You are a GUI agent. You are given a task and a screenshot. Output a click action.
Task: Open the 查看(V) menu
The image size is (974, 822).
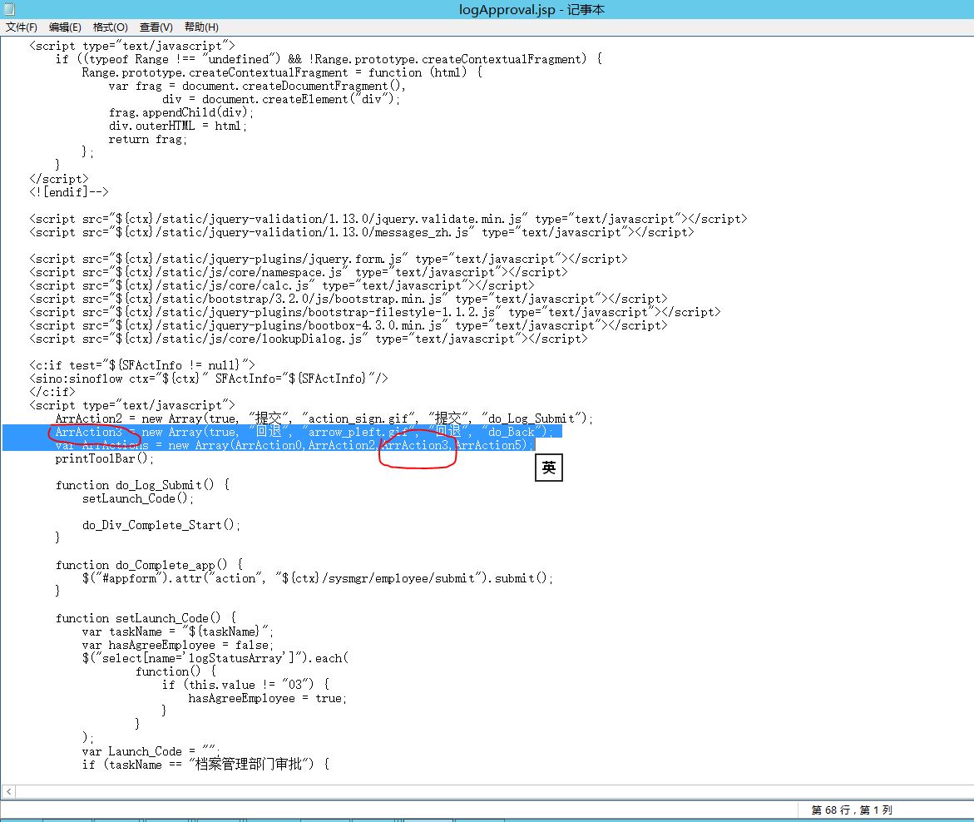[156, 27]
